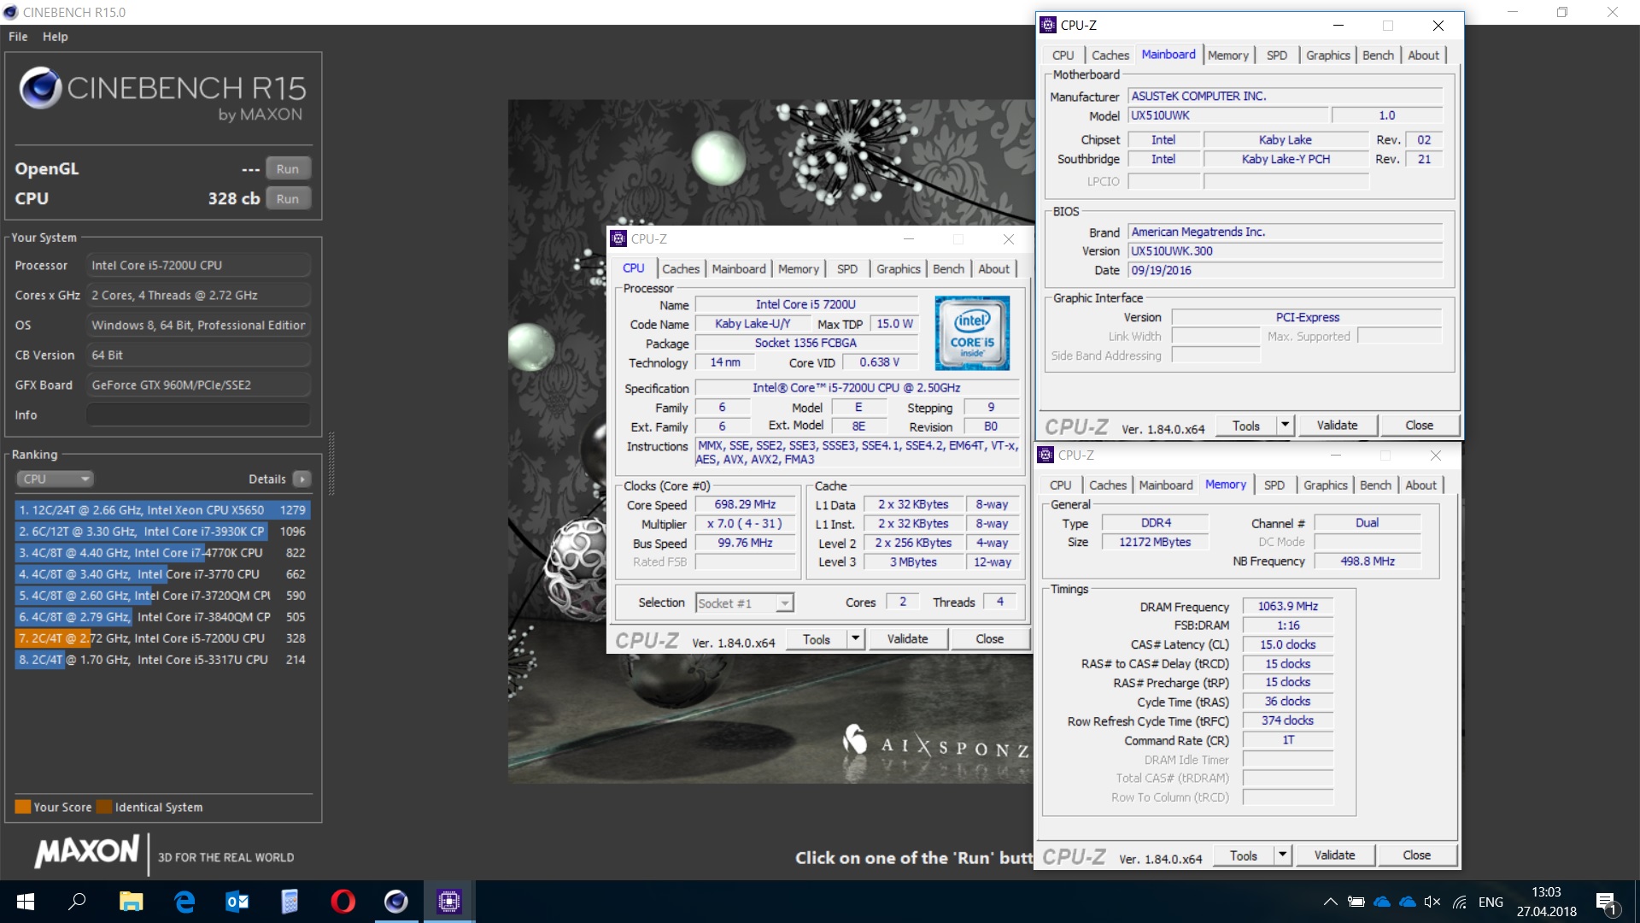This screenshot has height=923, width=1640.
Task: Select the i7-4770K ranking row
Action: pyautogui.click(x=161, y=553)
